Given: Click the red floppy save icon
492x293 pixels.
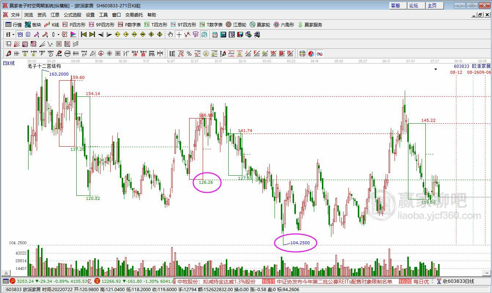Looking at the screenshot, I should coord(240,34).
